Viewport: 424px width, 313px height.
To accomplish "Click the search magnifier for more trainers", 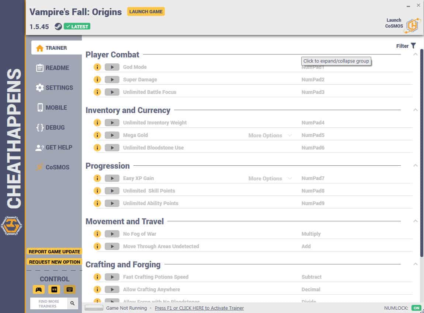I will [x=73, y=303].
